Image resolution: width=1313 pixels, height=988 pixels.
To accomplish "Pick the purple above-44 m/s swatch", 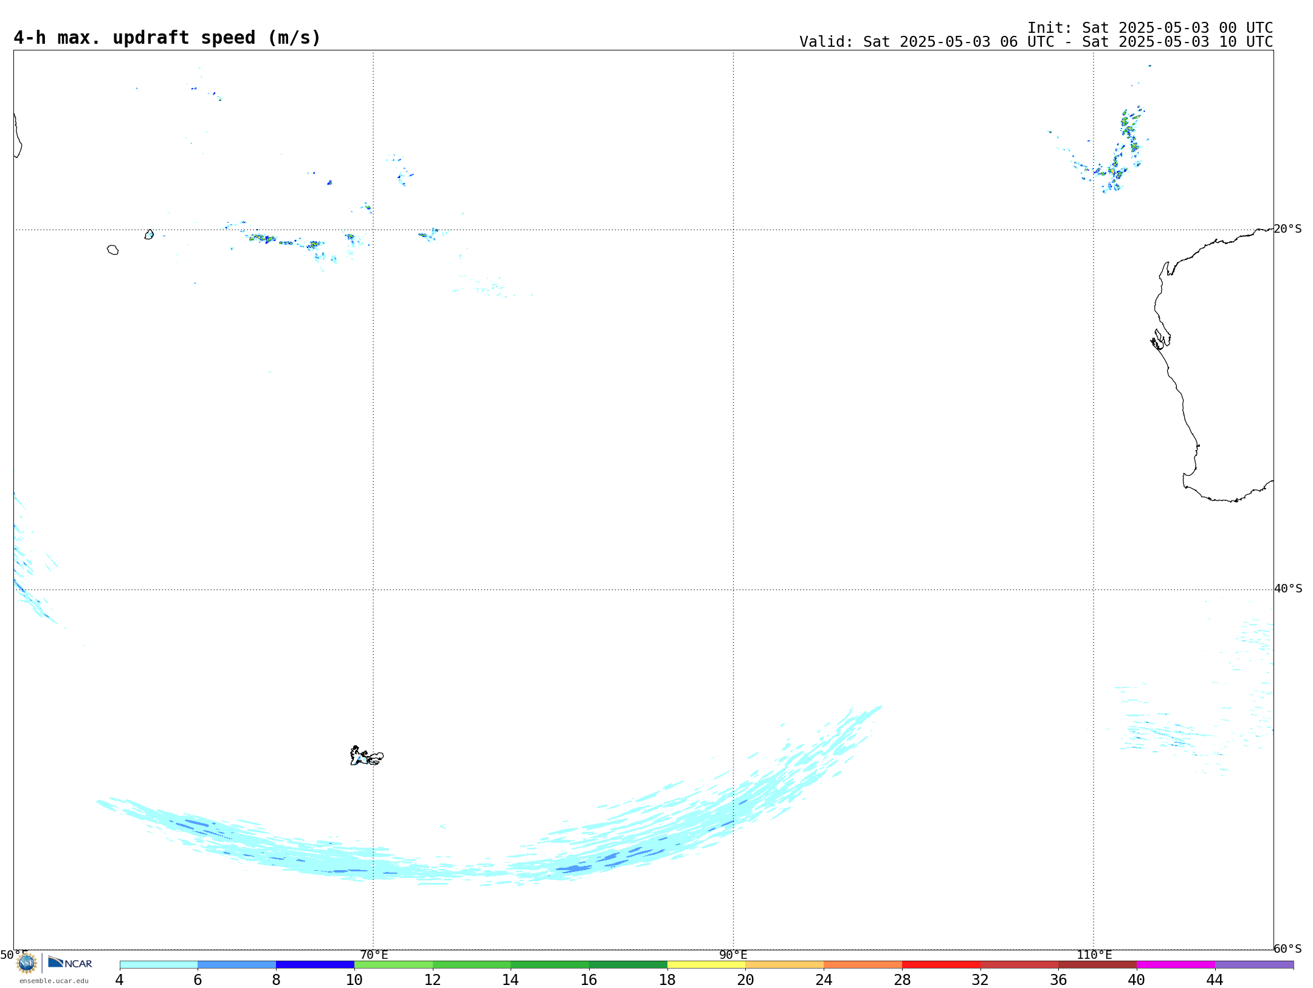I will click(1254, 964).
